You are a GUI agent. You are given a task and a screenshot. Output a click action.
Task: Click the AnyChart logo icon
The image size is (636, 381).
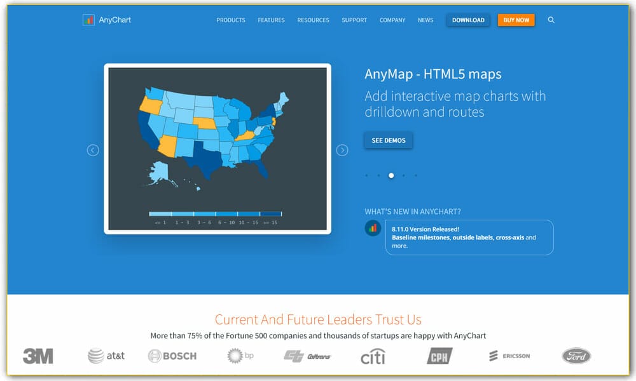(x=88, y=20)
